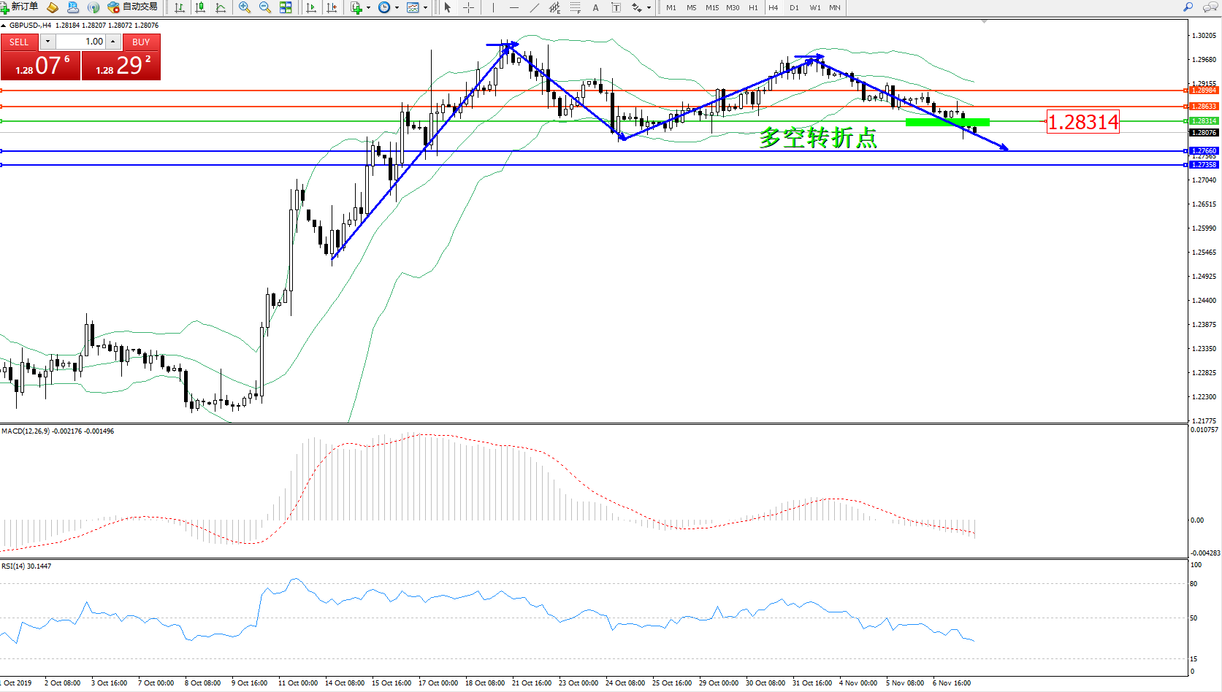
Task: Switch to the D1 timeframe
Action: point(794,7)
